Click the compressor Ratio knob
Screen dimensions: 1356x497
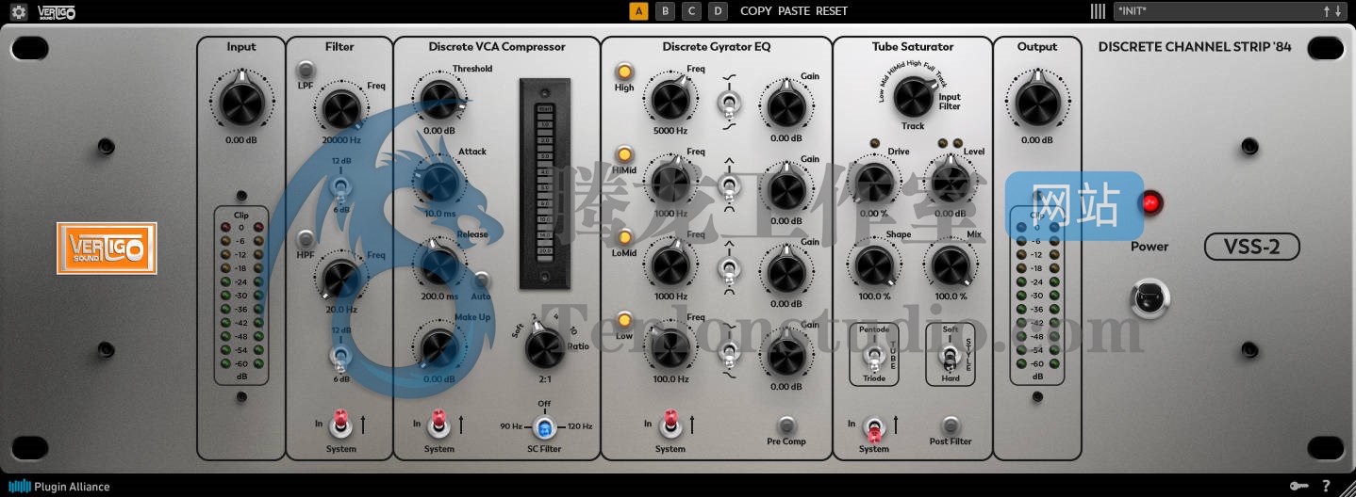545,347
